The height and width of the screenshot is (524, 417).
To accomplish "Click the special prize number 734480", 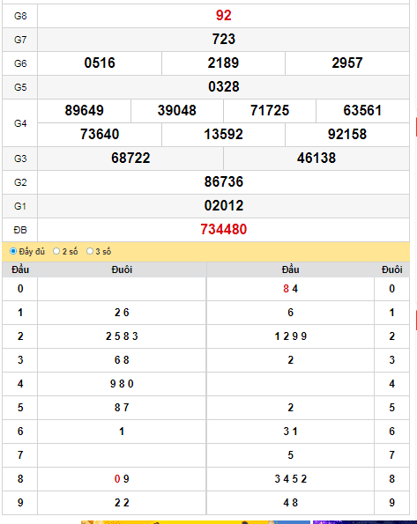I will click(224, 230).
